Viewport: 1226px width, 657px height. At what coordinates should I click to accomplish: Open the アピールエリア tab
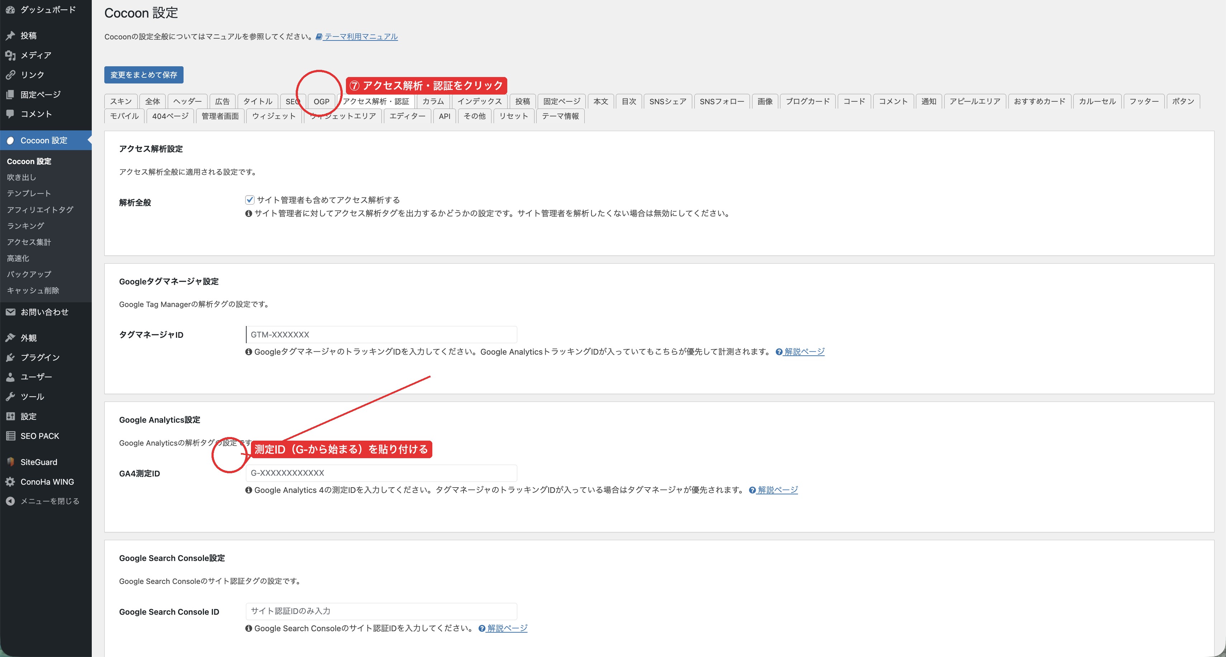click(x=975, y=101)
